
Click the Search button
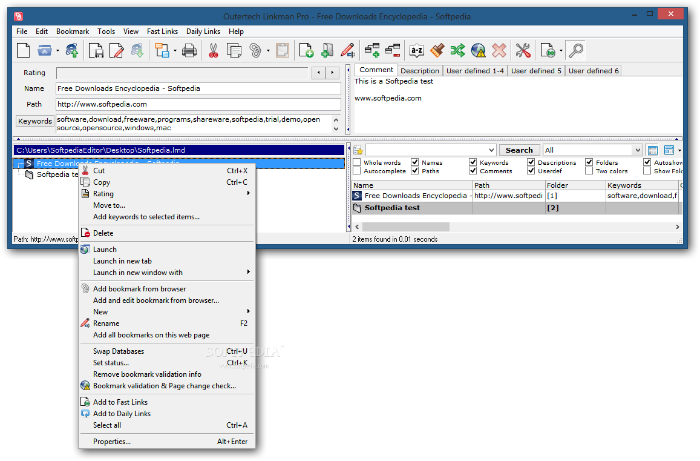tap(519, 150)
